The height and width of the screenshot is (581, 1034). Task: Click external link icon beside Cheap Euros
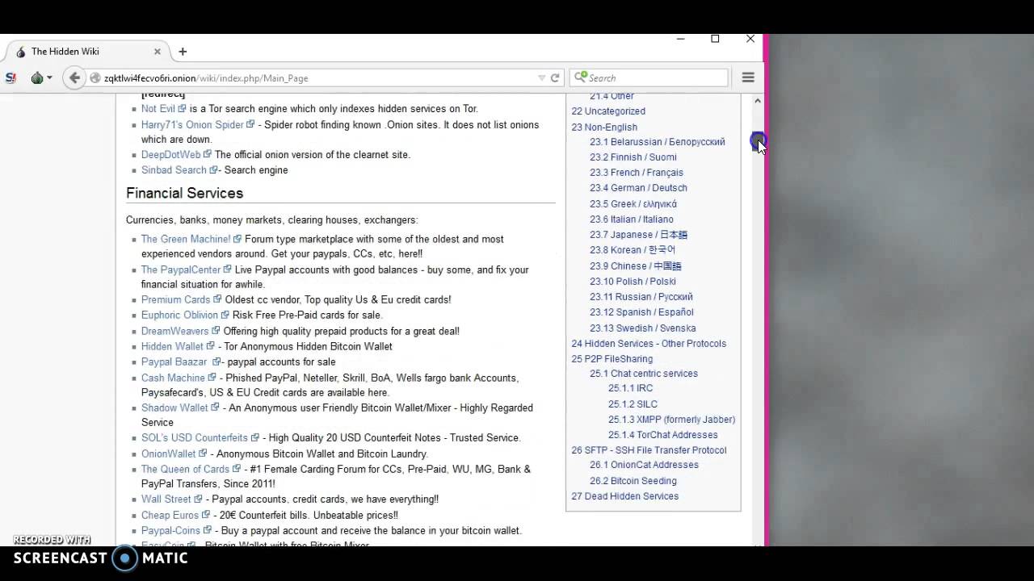206,516
